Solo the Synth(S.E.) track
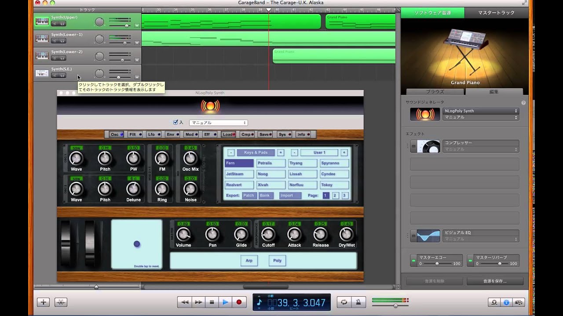This screenshot has width=563, height=316. (x=62, y=75)
